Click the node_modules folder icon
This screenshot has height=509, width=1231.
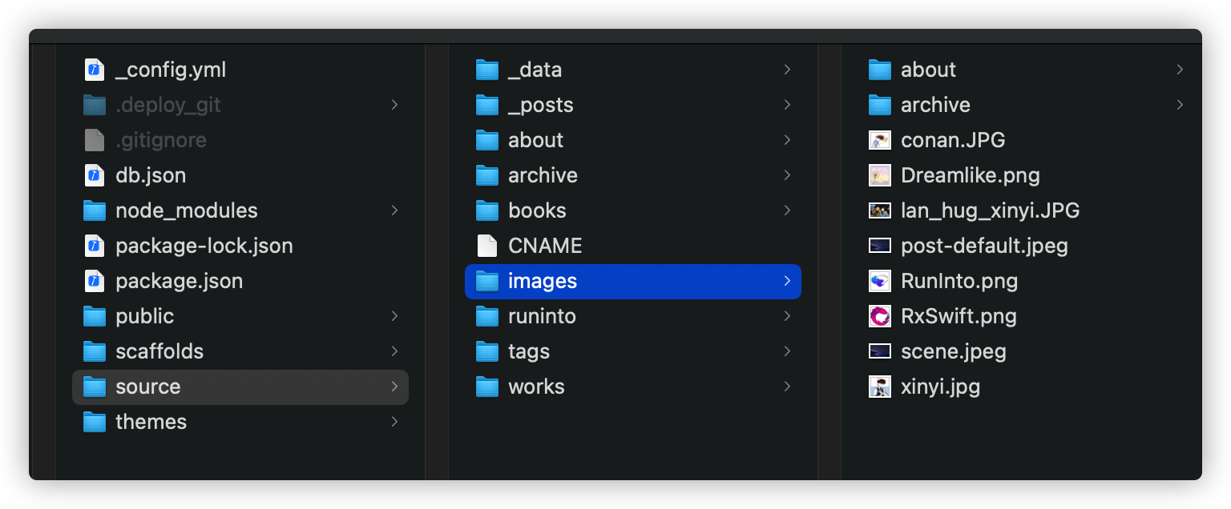click(95, 210)
